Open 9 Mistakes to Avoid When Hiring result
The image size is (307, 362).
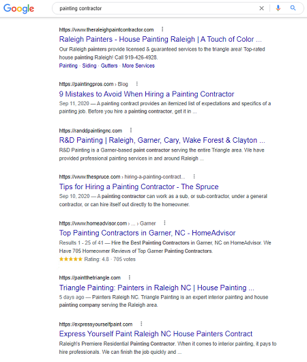147,94
